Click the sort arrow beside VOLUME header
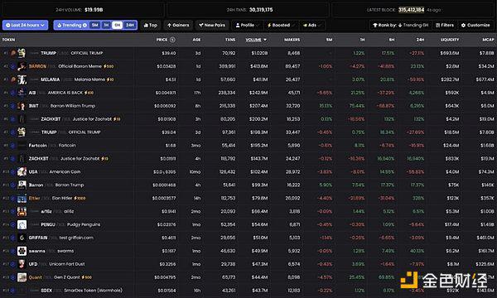 (x=265, y=40)
